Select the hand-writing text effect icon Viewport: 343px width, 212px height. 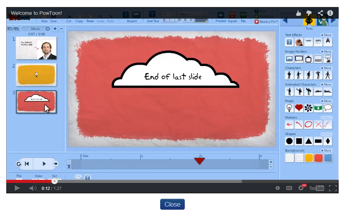(x=299, y=42)
